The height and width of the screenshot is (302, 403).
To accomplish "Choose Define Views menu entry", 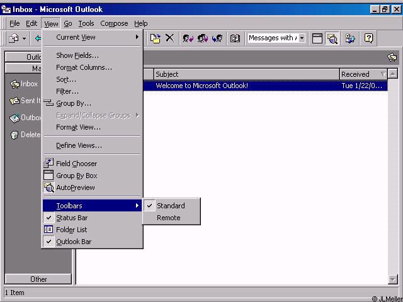I will [x=92, y=145].
